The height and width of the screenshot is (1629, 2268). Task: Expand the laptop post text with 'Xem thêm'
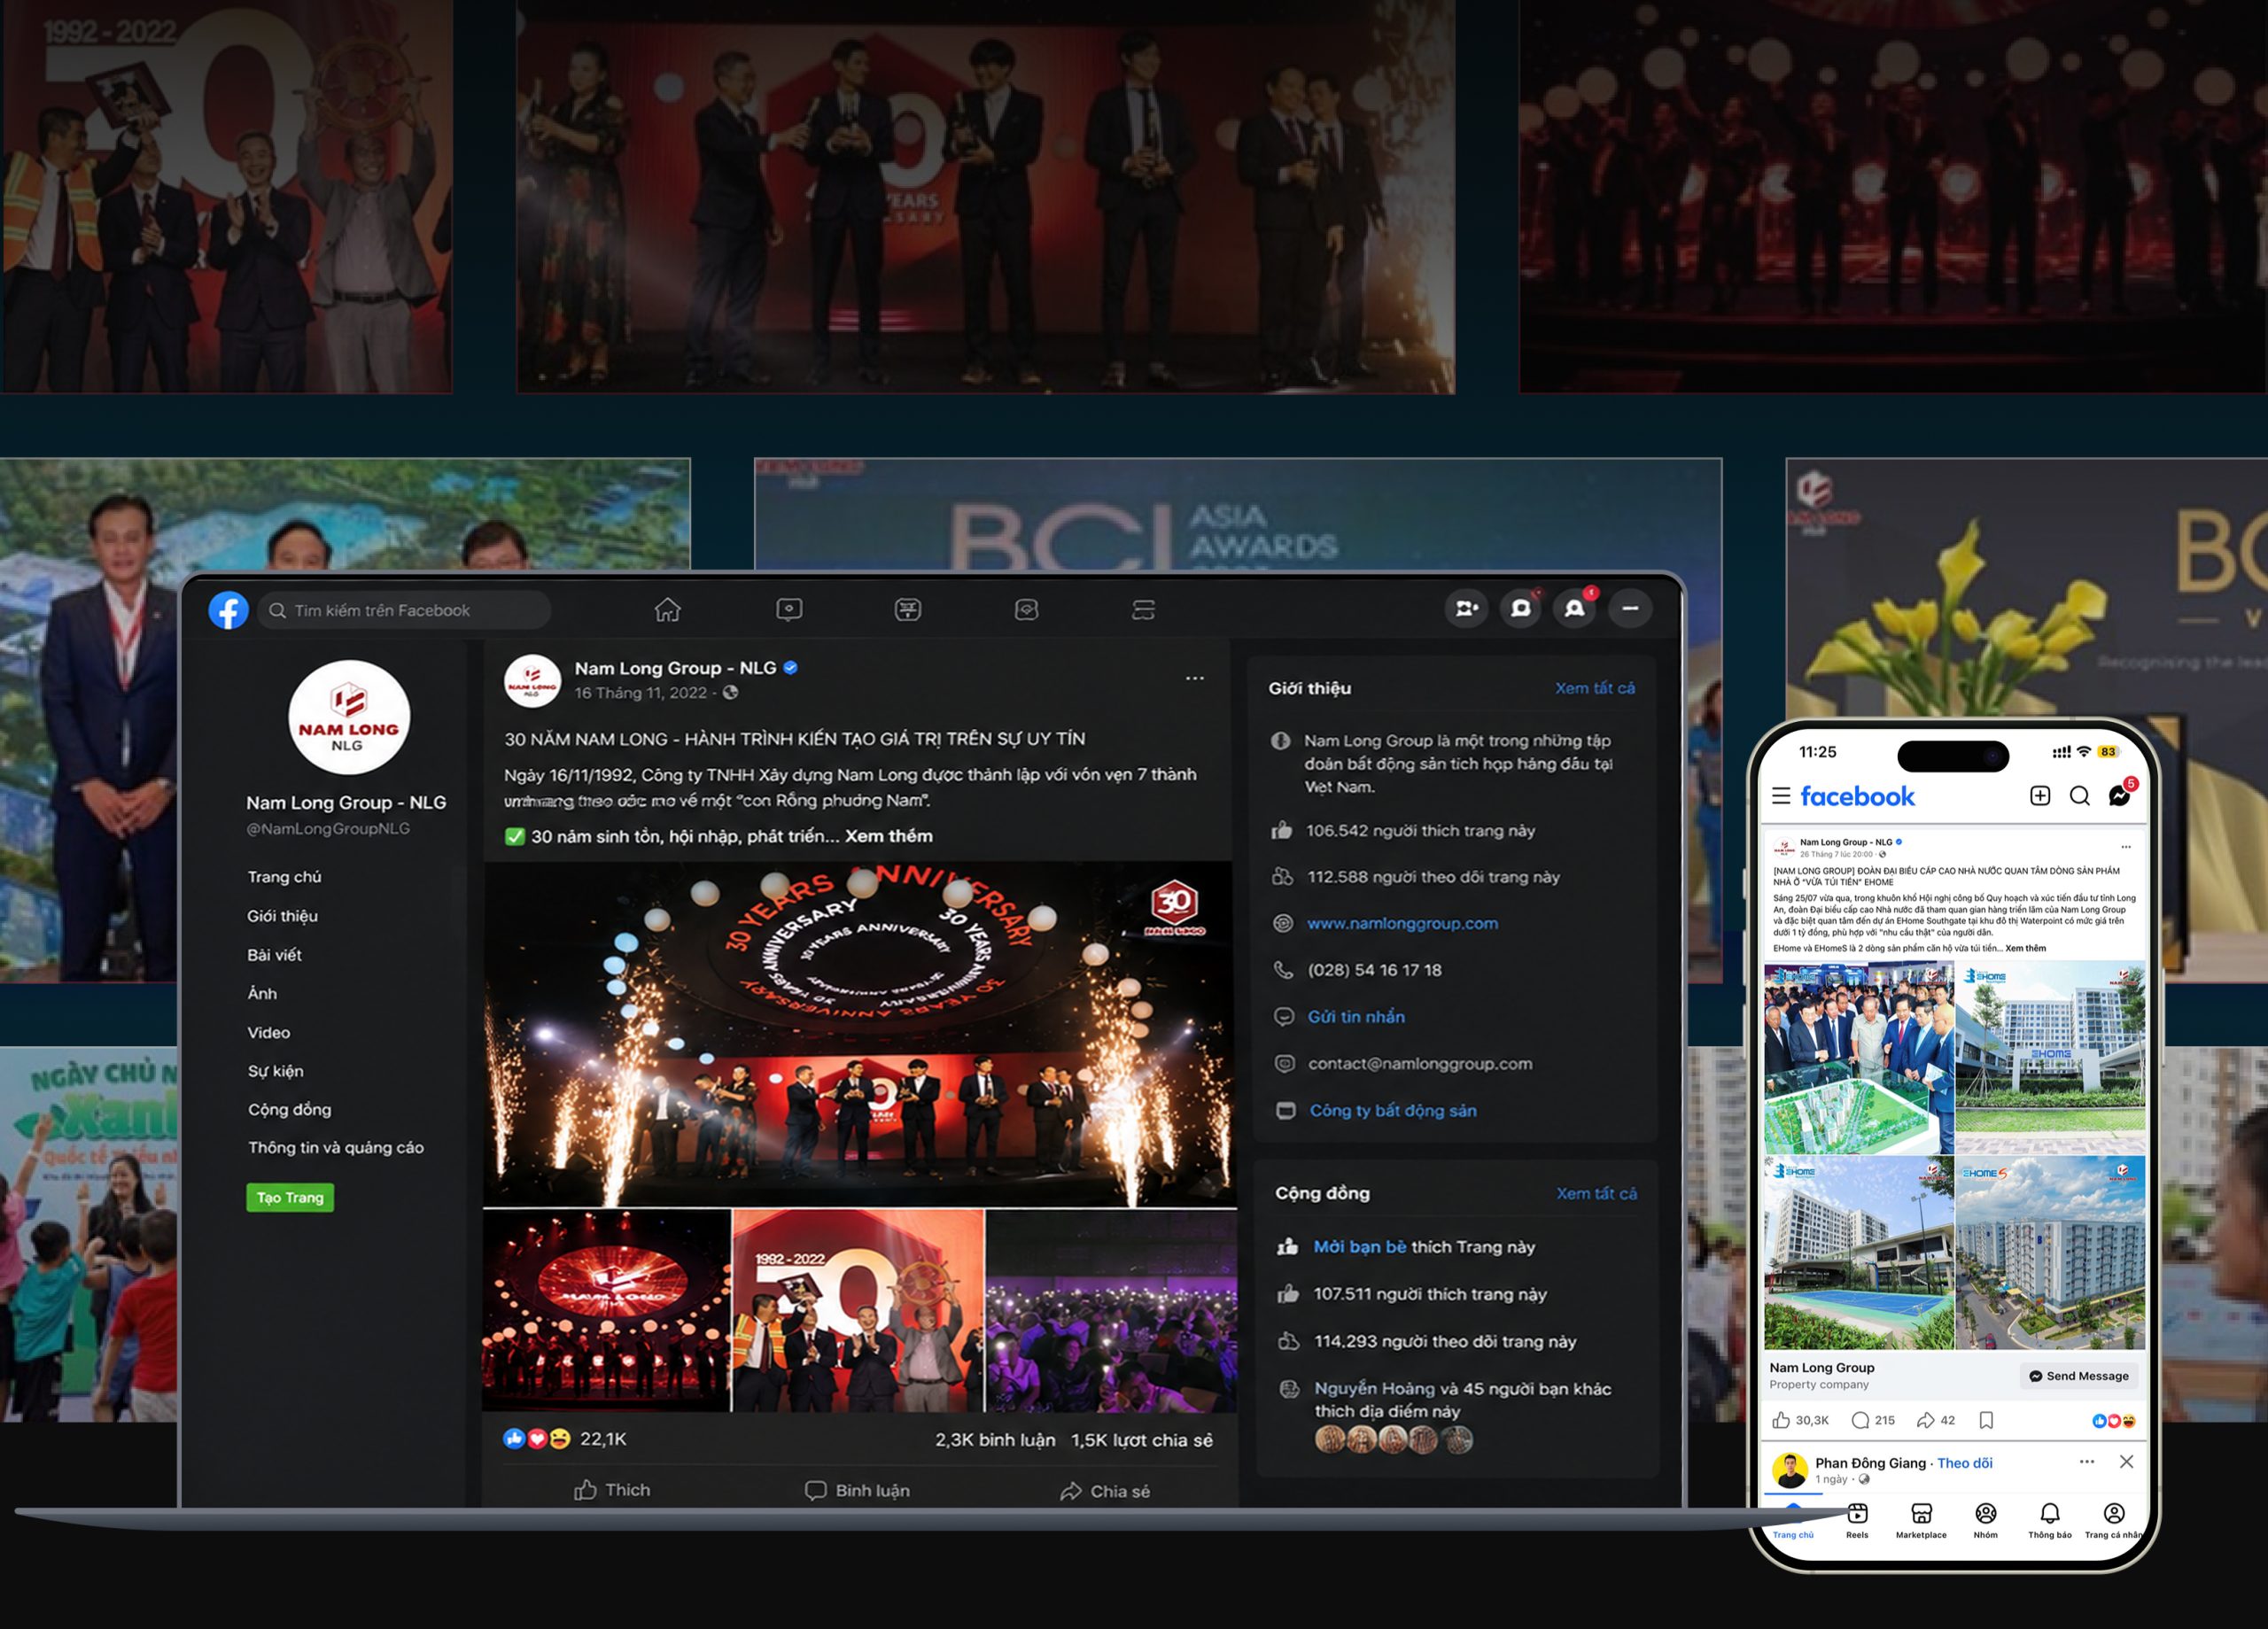pyautogui.click(x=888, y=836)
